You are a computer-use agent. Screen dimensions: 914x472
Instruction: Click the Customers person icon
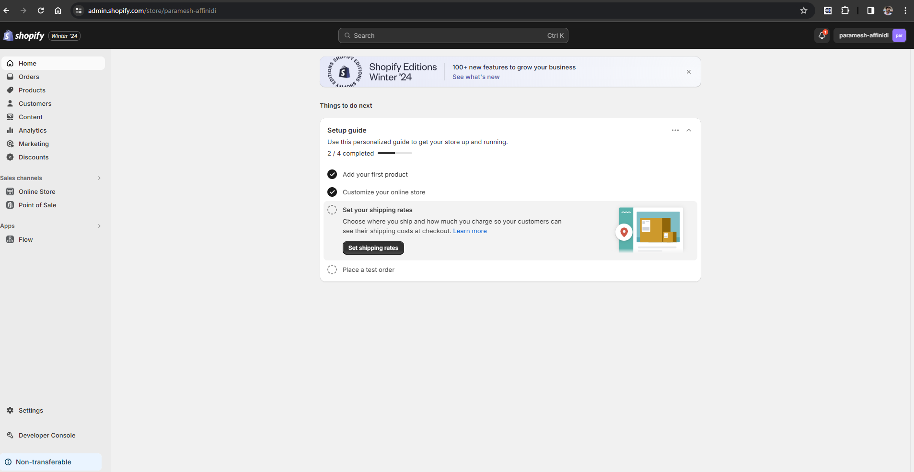tap(10, 103)
